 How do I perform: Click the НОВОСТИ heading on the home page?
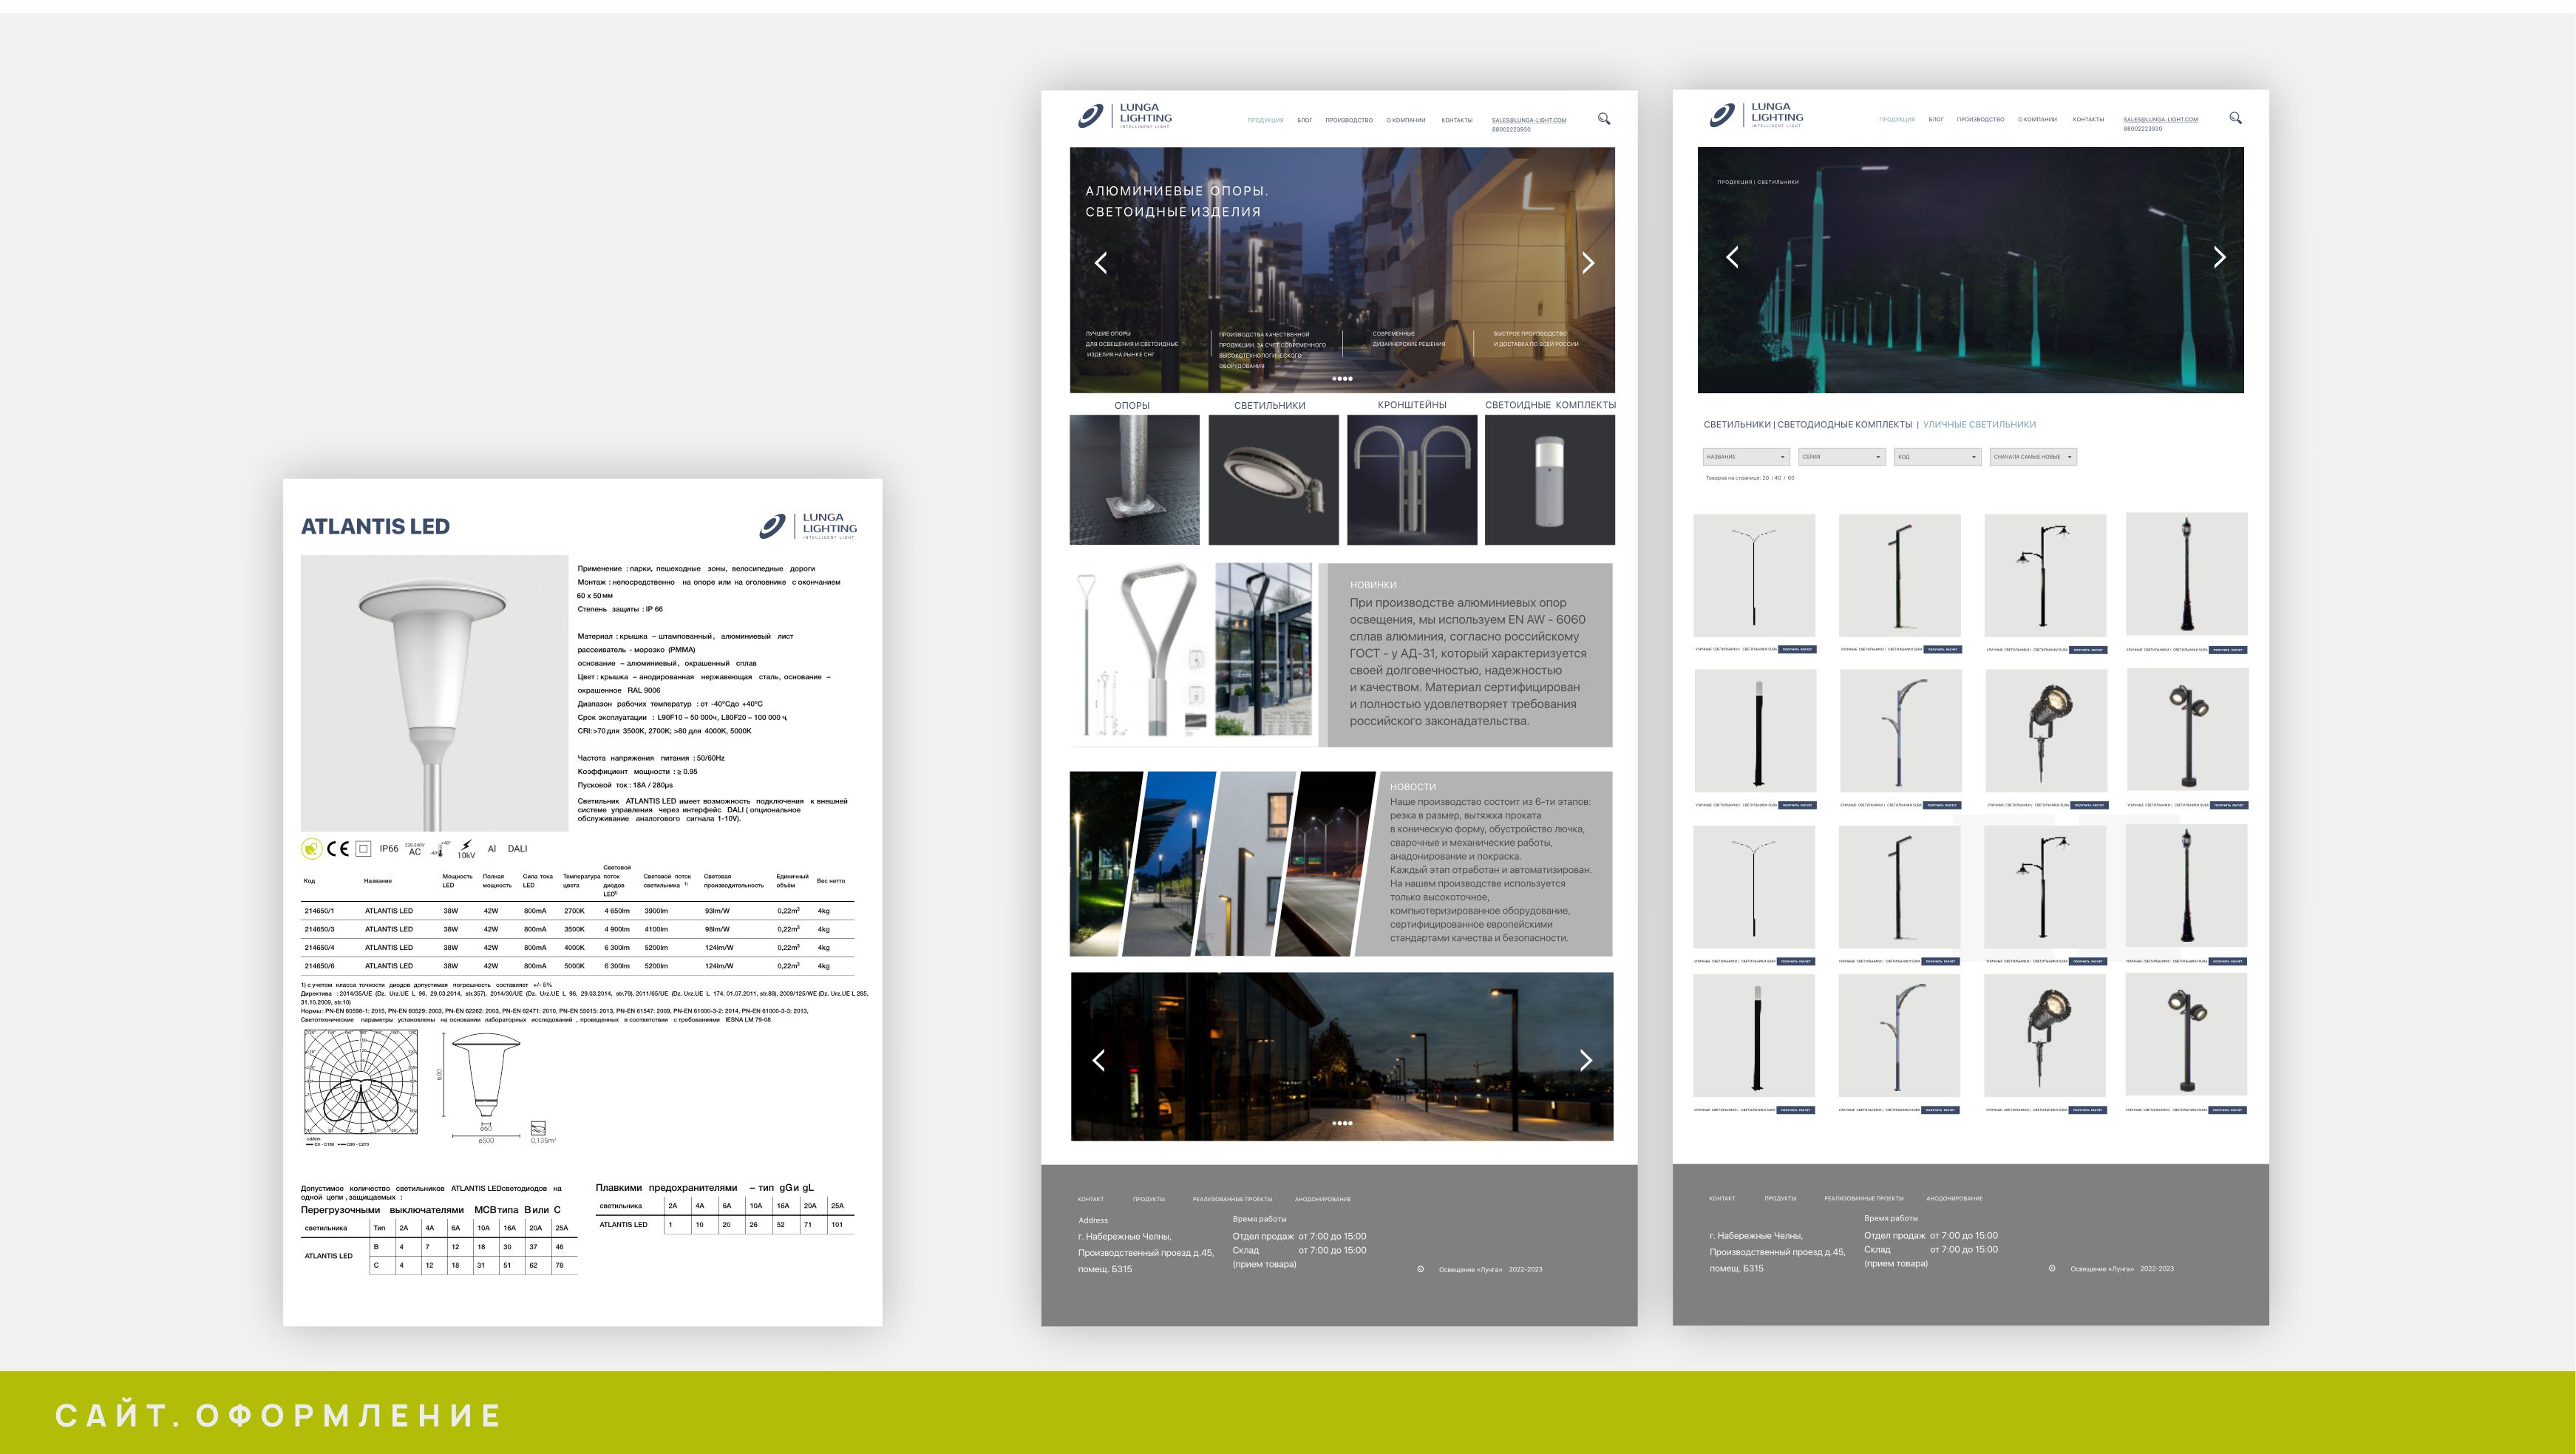click(1412, 787)
